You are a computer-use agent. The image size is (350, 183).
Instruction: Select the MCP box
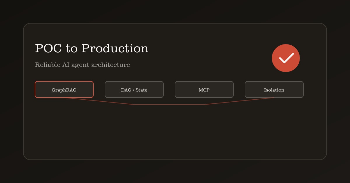click(204, 89)
